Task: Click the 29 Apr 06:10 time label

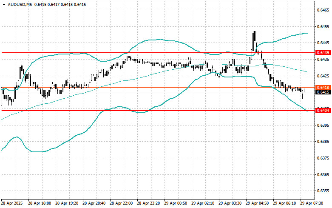Action: point(284,203)
